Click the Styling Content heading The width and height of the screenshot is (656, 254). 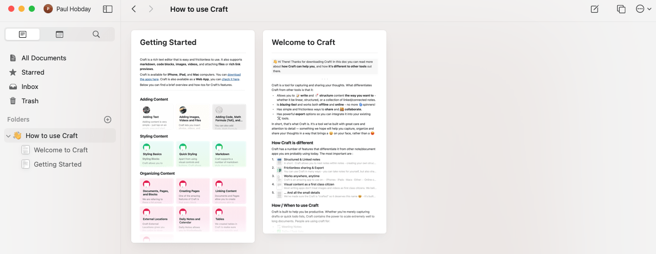click(154, 136)
